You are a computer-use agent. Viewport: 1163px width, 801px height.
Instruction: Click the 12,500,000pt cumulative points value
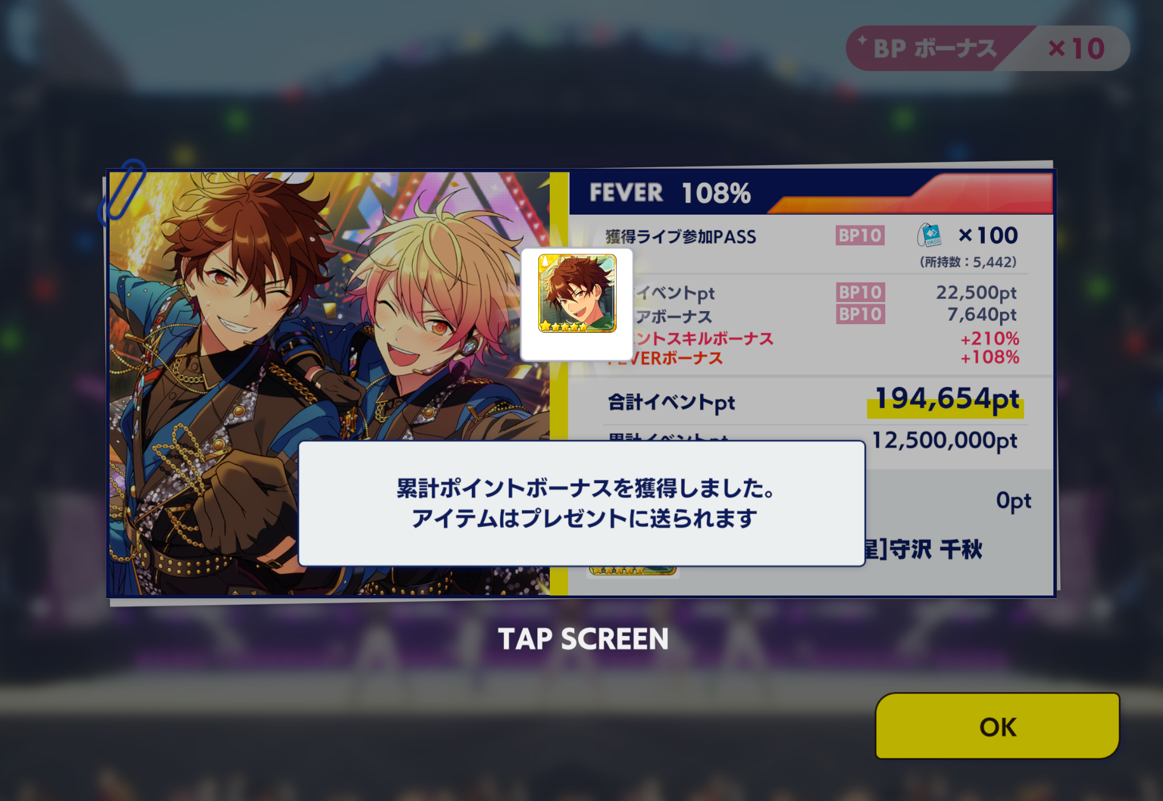[944, 441]
